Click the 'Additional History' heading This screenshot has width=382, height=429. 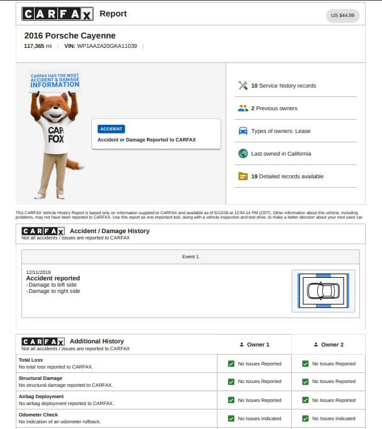pyautogui.click(x=96, y=341)
